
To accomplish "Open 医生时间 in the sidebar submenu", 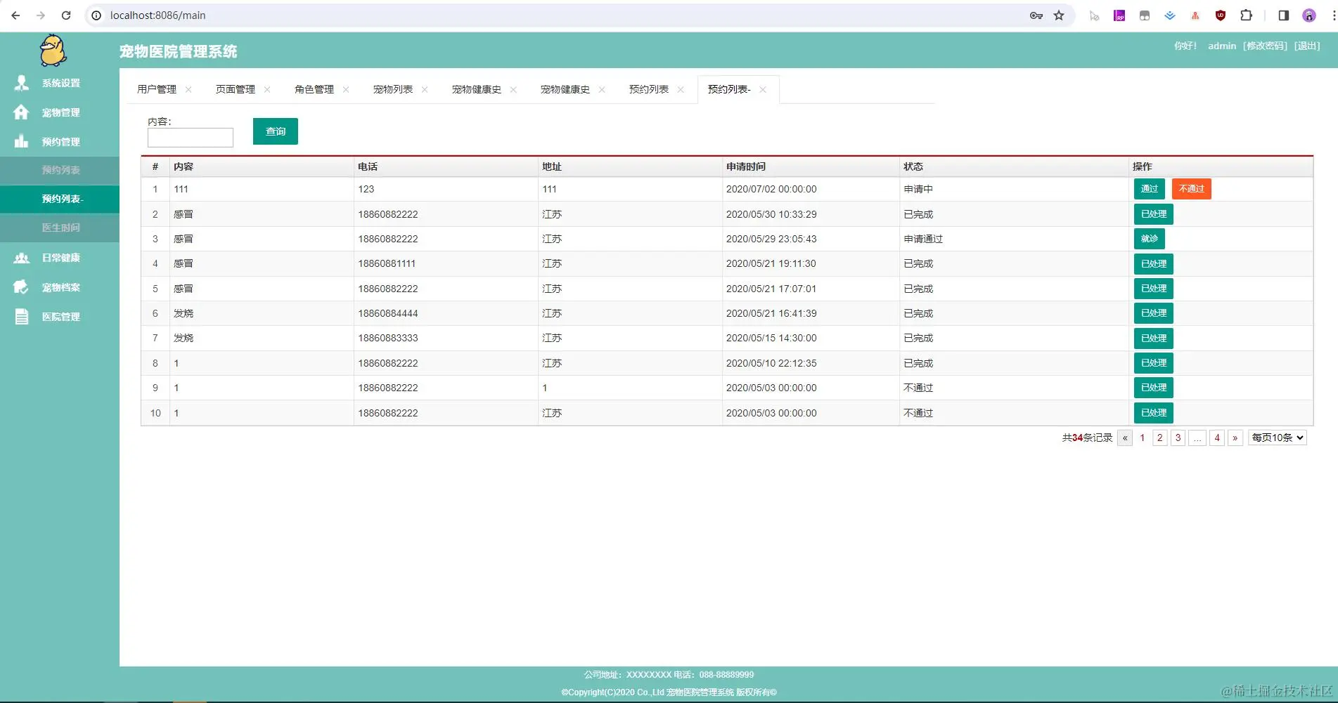I will click(x=60, y=228).
